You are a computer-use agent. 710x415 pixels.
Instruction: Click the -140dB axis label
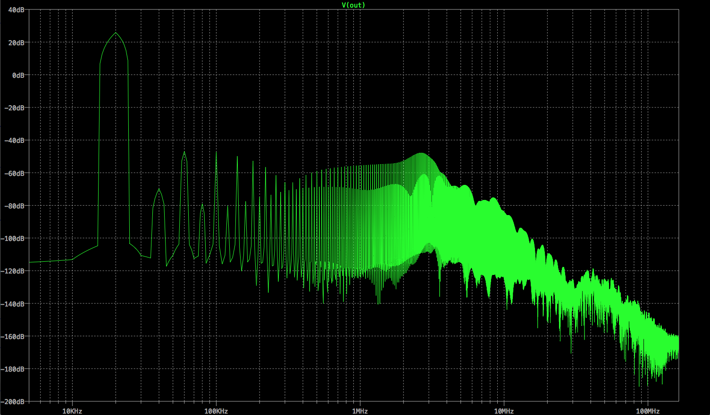coord(13,304)
